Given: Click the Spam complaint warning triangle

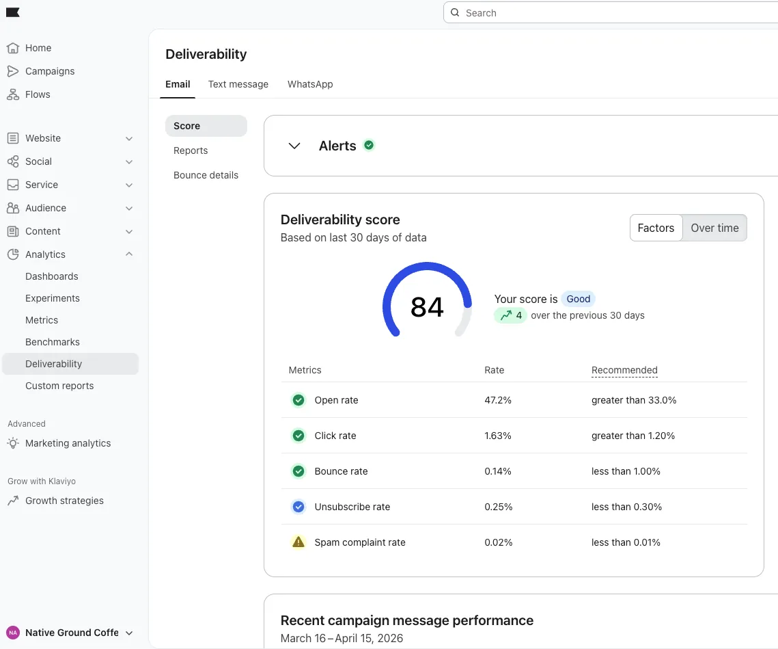Looking at the screenshot, I should pyautogui.click(x=298, y=542).
